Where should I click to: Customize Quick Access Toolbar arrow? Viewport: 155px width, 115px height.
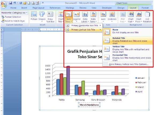tap(43, 3)
